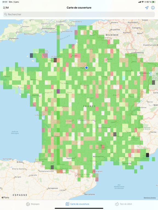Click the purple coverage tile near Angers
This screenshot has width=158, height=210.
[x=58, y=91]
